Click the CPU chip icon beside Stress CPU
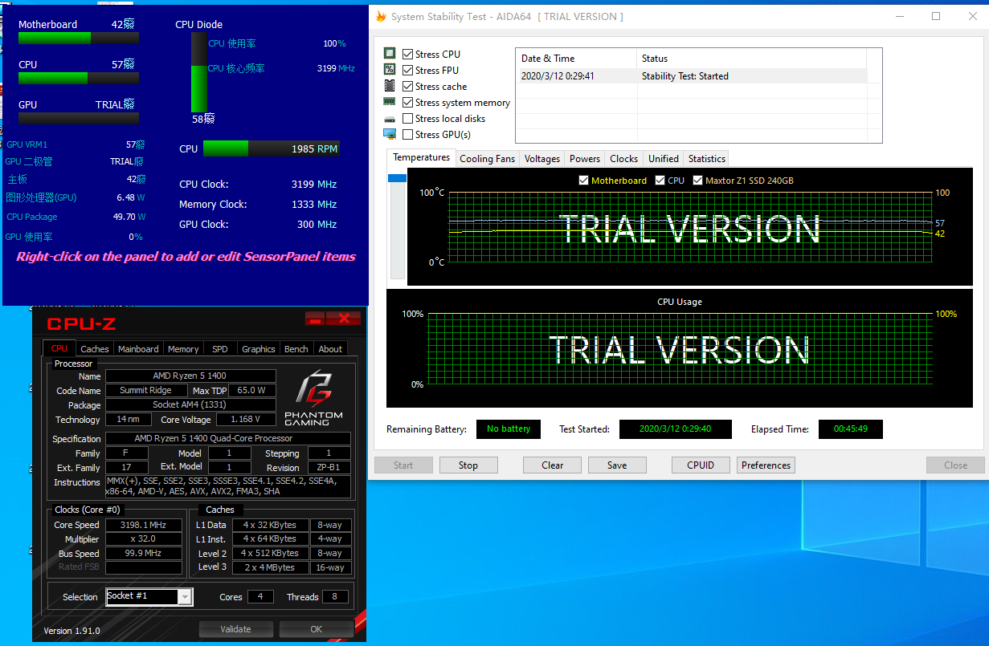 pos(390,54)
